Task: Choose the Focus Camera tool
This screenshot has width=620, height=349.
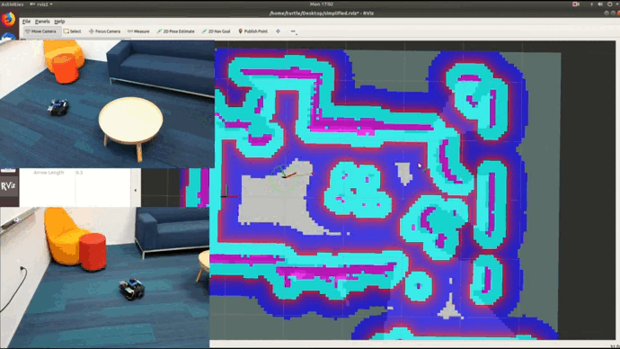Action: [x=105, y=31]
